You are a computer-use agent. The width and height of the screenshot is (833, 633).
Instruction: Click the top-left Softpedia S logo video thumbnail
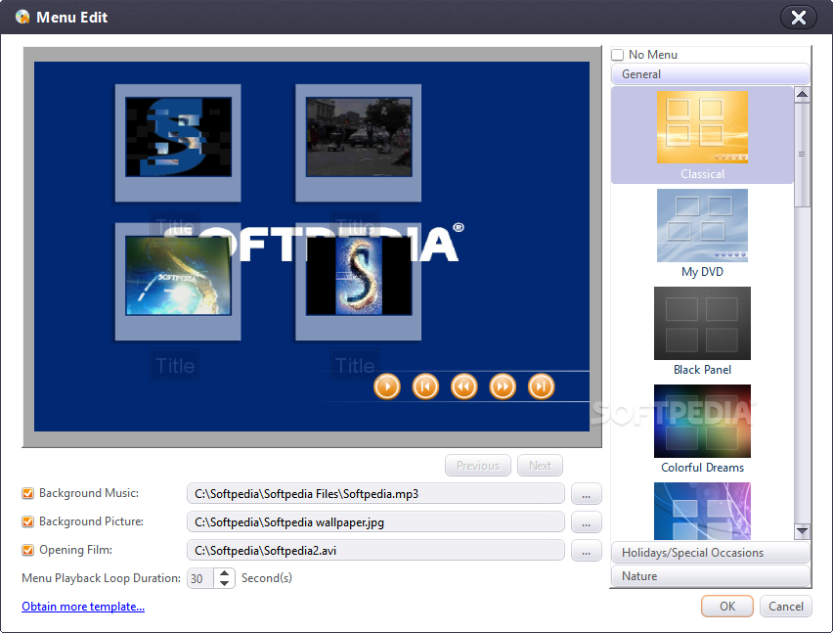pos(178,137)
